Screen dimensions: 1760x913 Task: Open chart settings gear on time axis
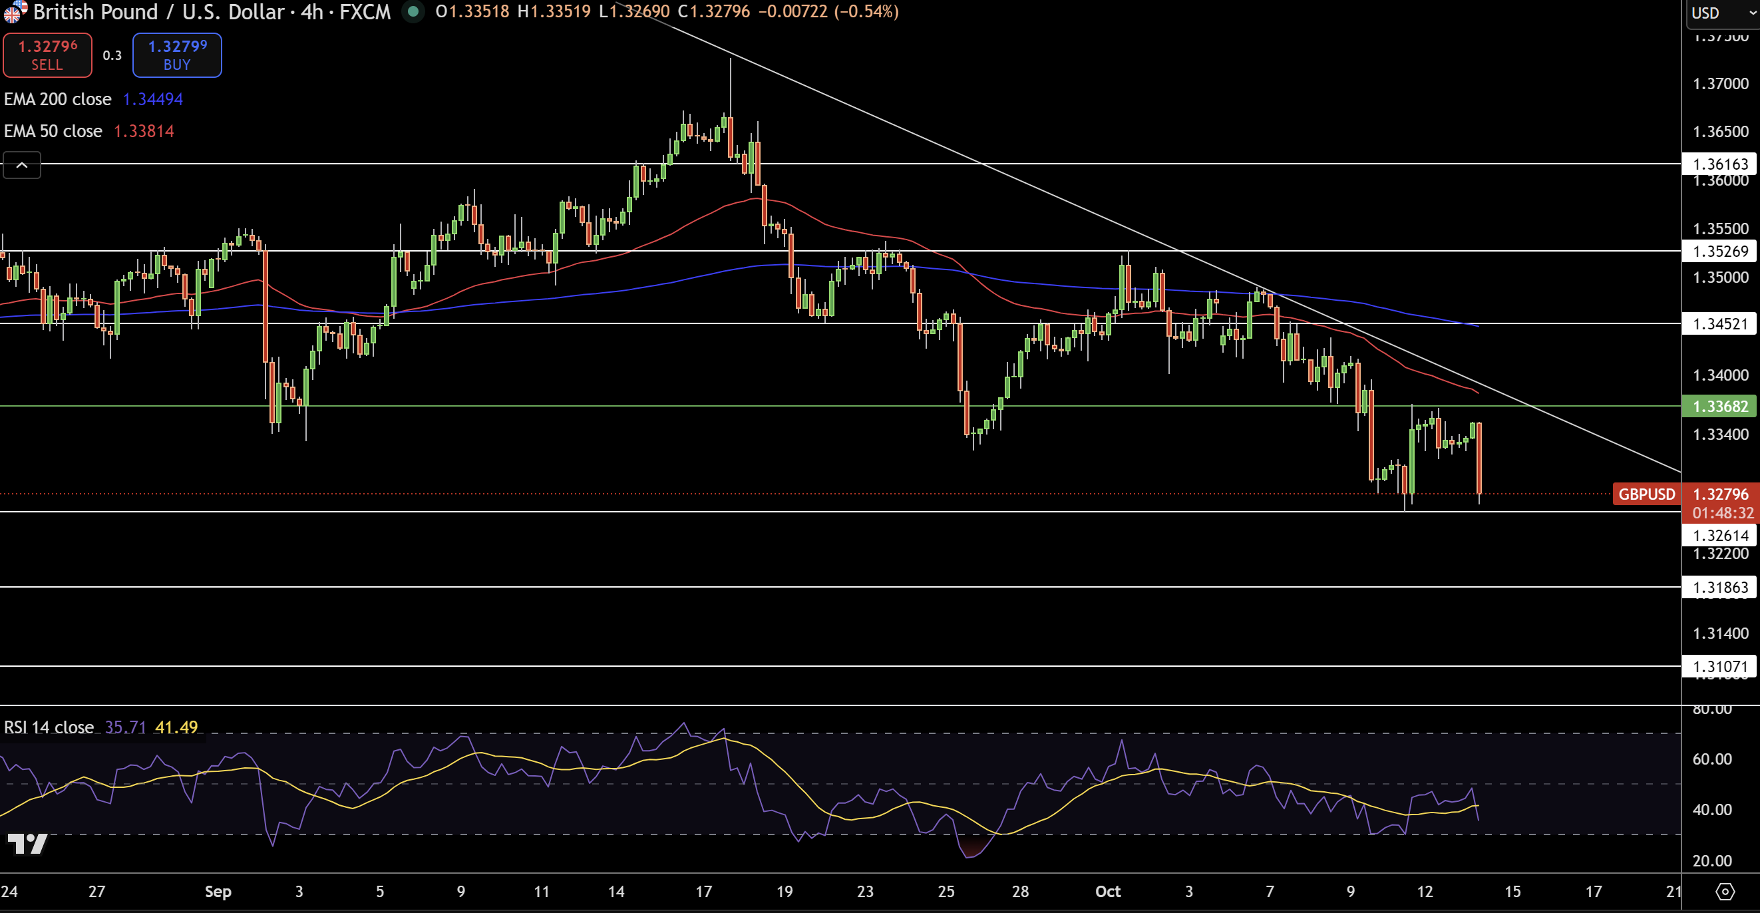(1725, 891)
